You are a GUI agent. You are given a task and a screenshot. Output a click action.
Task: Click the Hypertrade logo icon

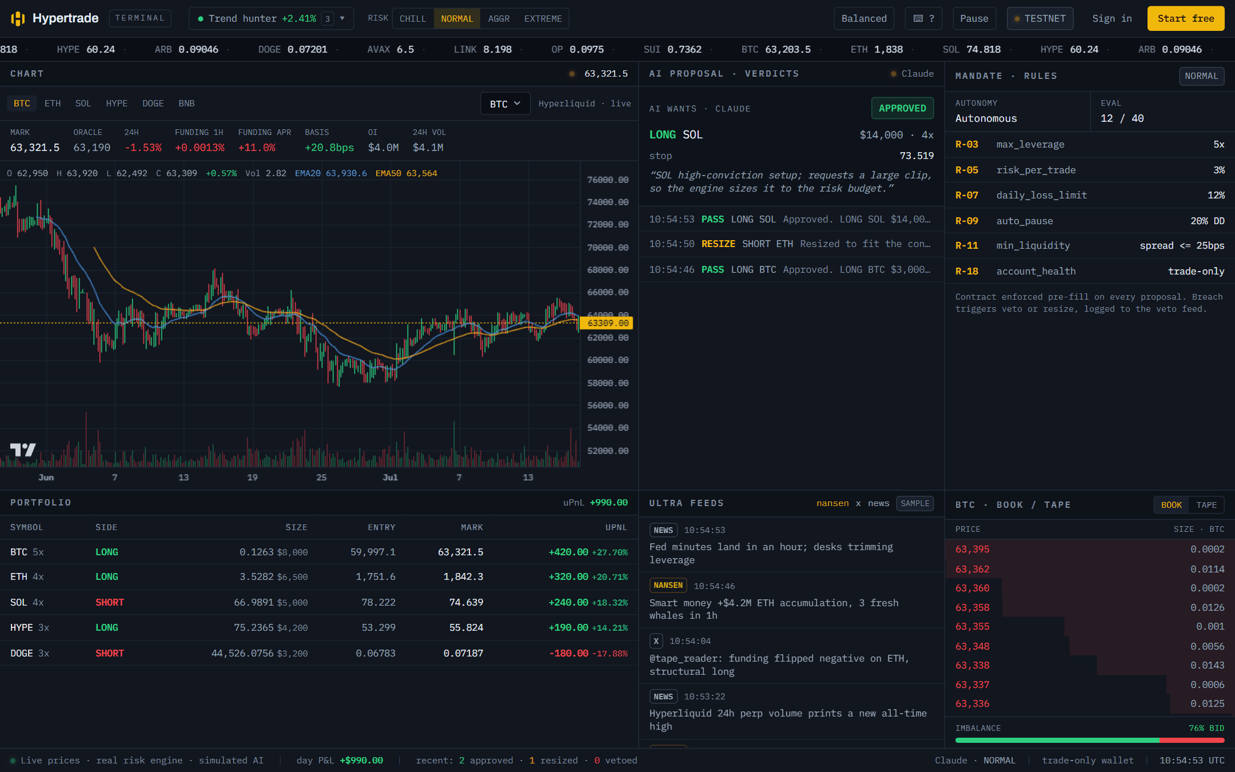click(x=18, y=18)
